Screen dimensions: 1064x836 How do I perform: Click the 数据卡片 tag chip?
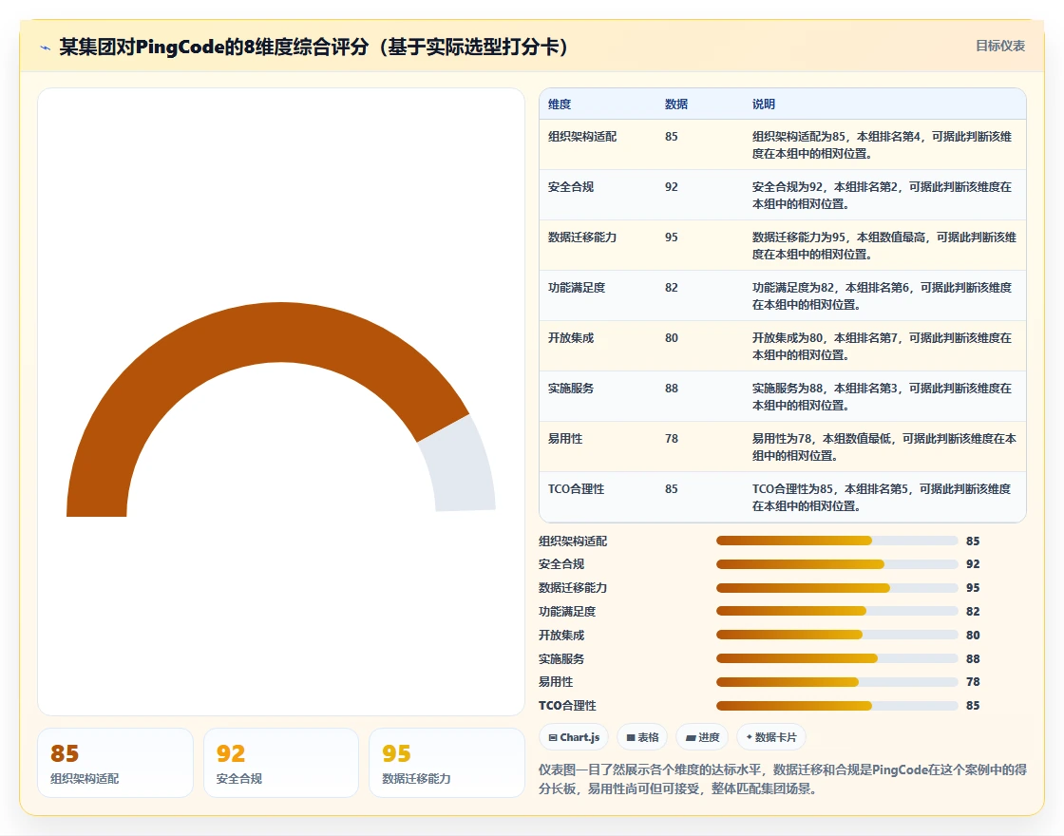[x=770, y=737]
